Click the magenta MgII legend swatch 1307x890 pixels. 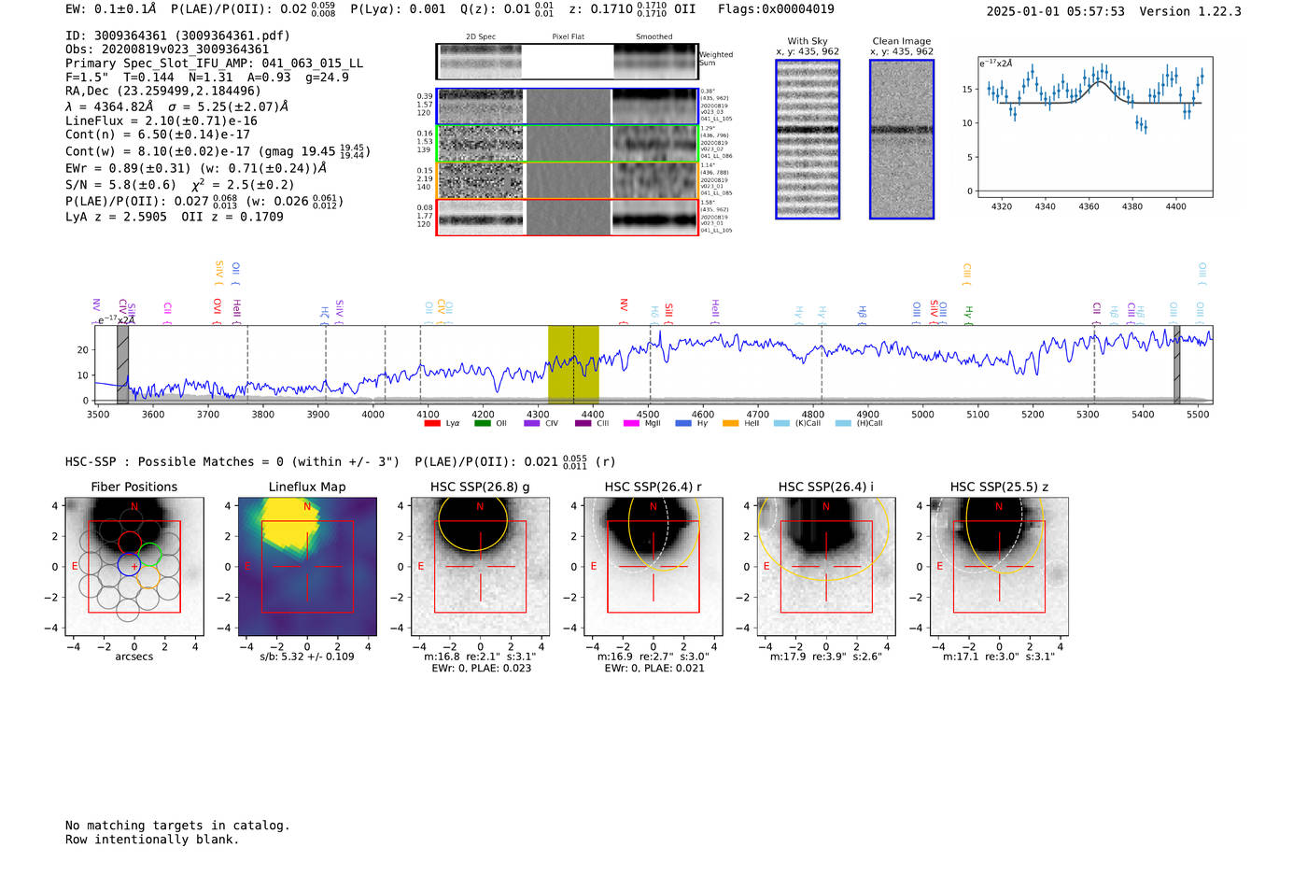[631, 423]
